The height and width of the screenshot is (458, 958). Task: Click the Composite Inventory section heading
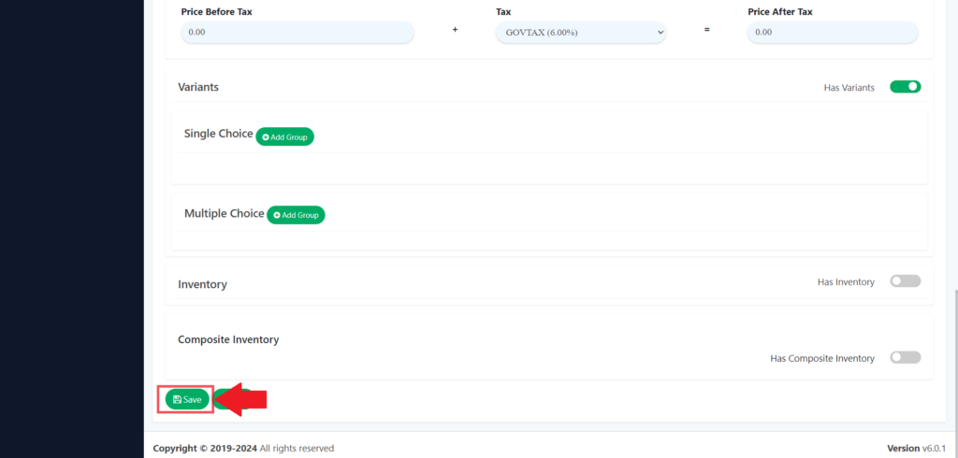(228, 339)
